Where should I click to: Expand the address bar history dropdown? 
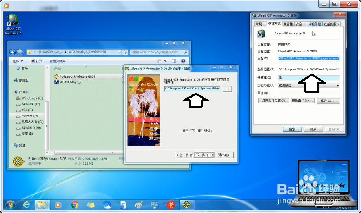(x=119, y=52)
